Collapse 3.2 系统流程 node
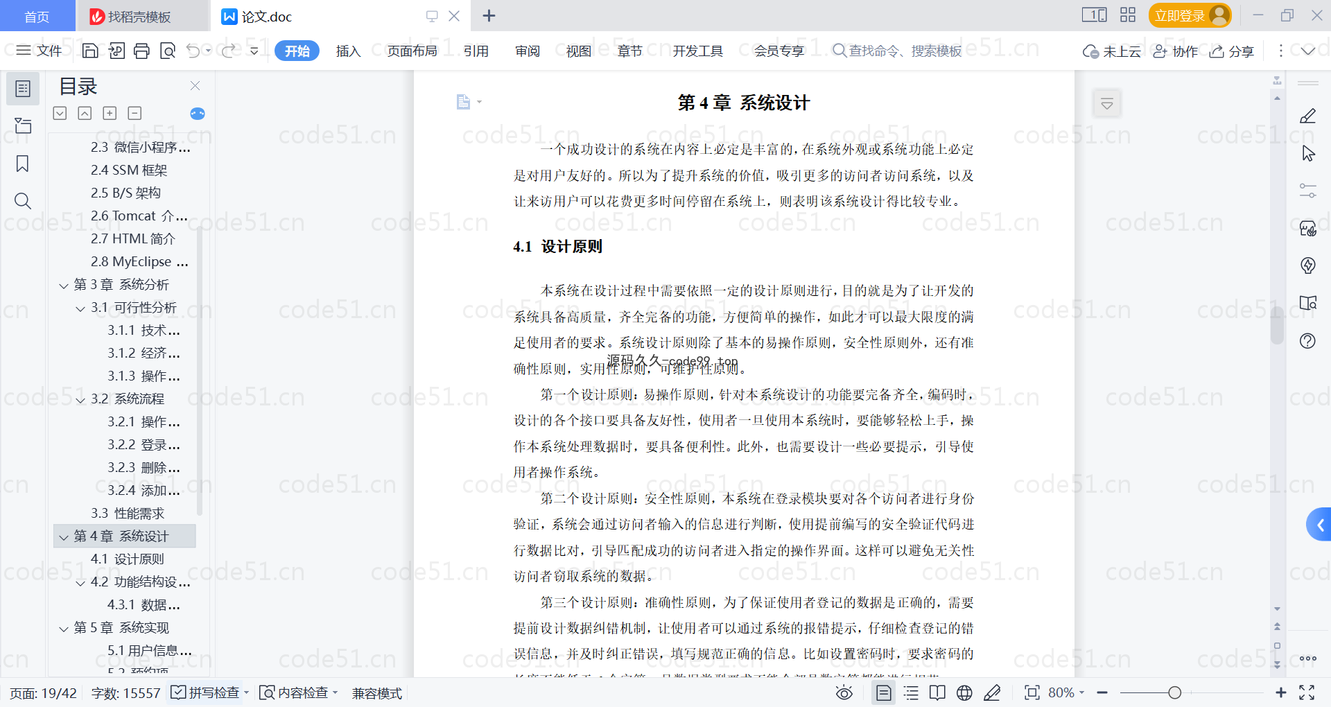 click(80, 400)
